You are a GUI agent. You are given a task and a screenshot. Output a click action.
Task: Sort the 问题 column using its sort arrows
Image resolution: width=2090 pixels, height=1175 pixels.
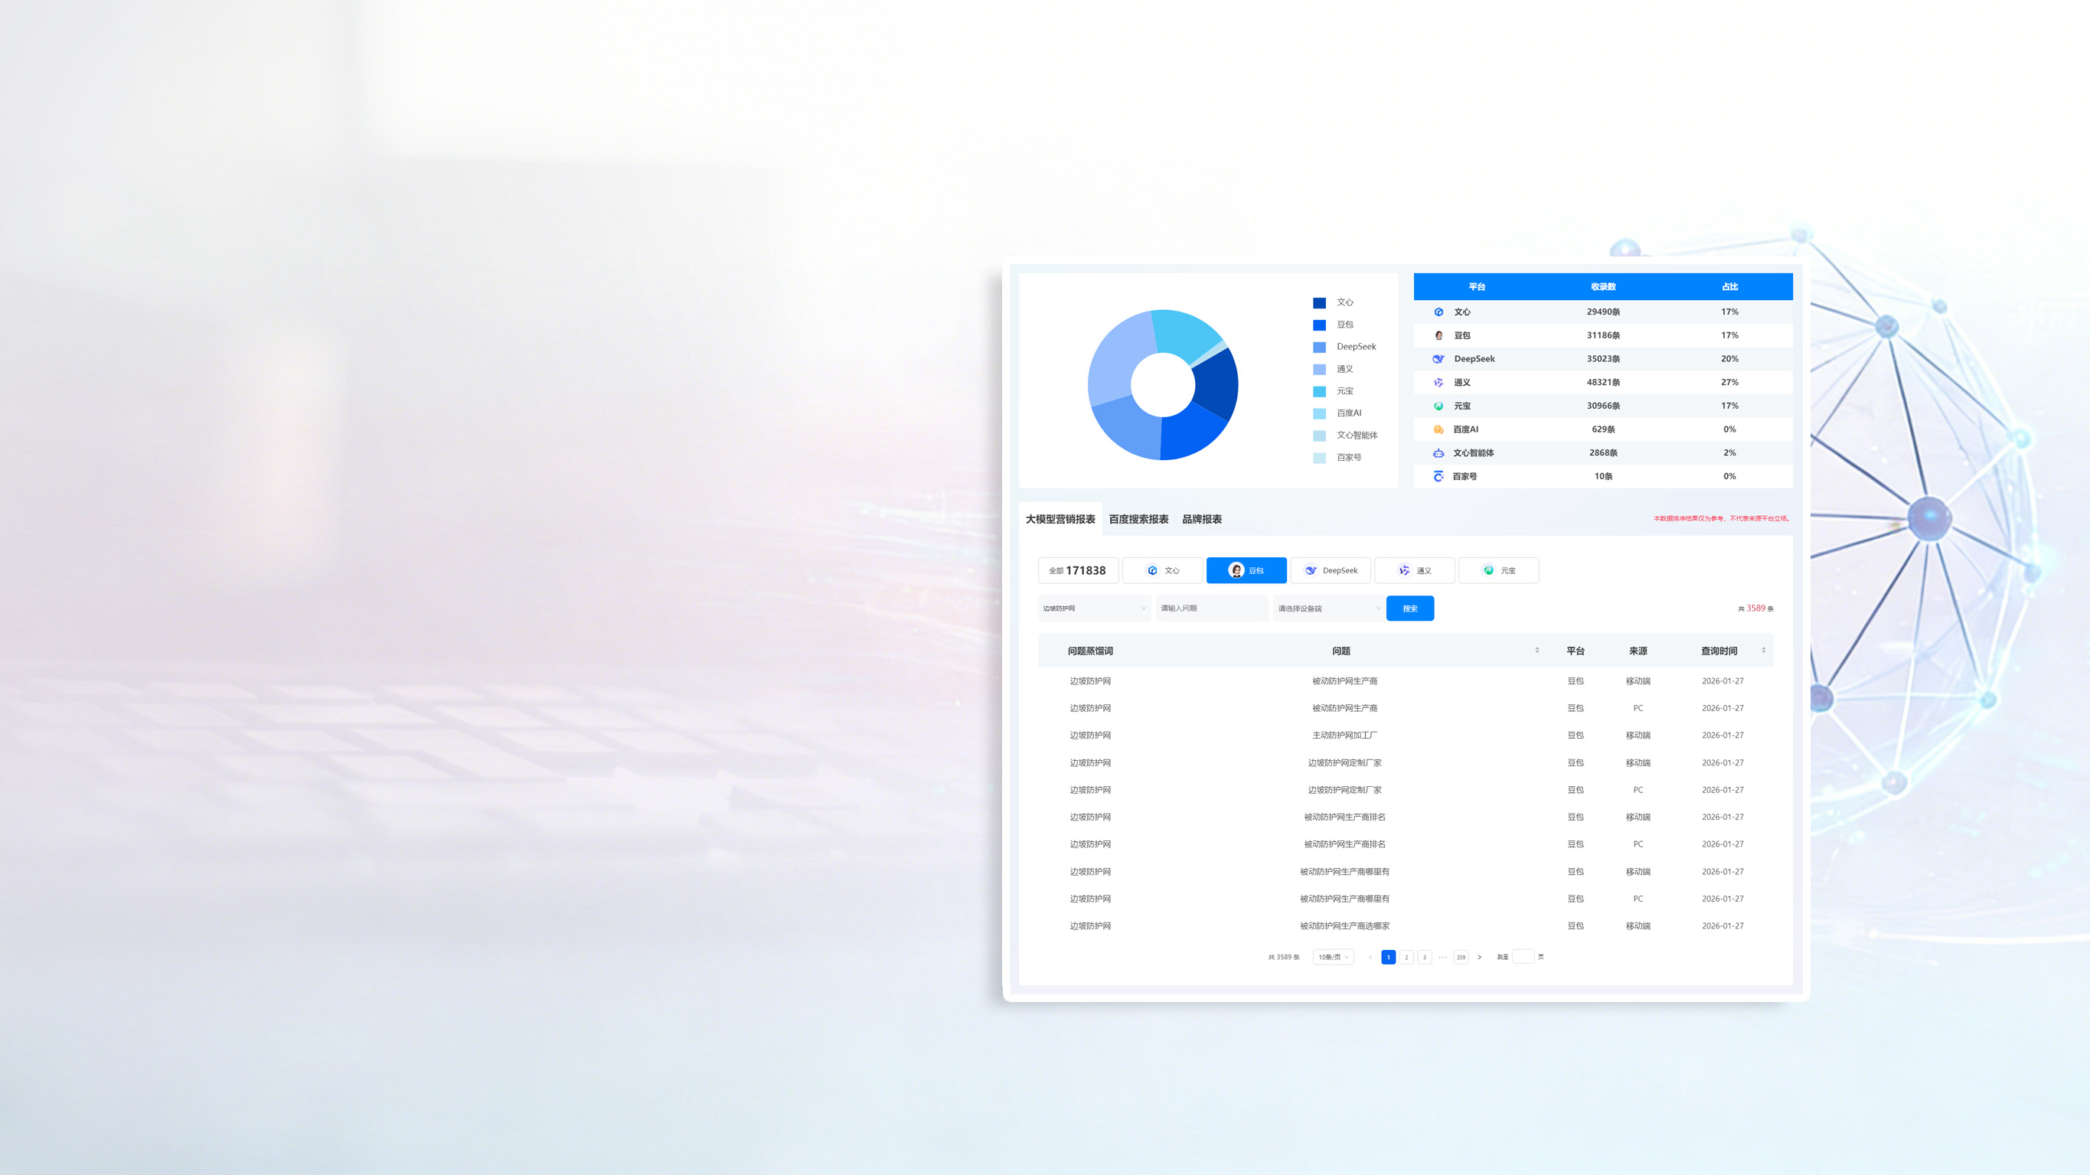pyautogui.click(x=1536, y=651)
